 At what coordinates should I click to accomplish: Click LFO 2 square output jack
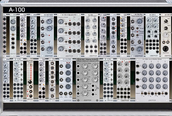click(74, 33)
